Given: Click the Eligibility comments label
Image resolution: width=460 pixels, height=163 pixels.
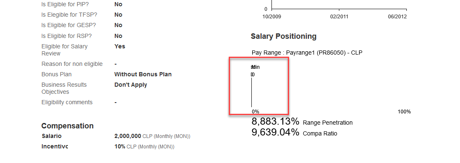Looking at the screenshot, I should (x=67, y=103).
